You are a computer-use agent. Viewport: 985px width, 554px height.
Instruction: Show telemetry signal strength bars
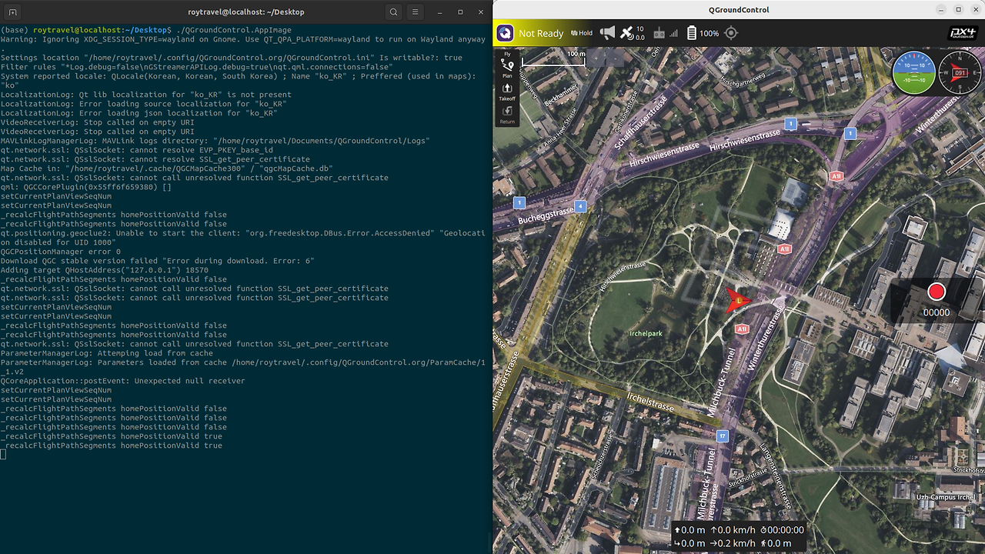[674, 33]
